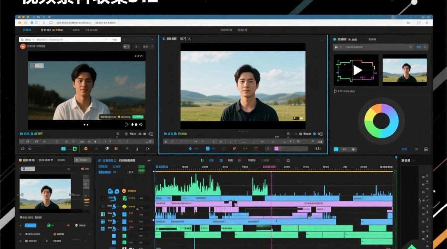Screen dimensions: 447x249
Task: Select the cyan square icon in left viewer toolbar
Action: pyautogui.click(x=63, y=149)
